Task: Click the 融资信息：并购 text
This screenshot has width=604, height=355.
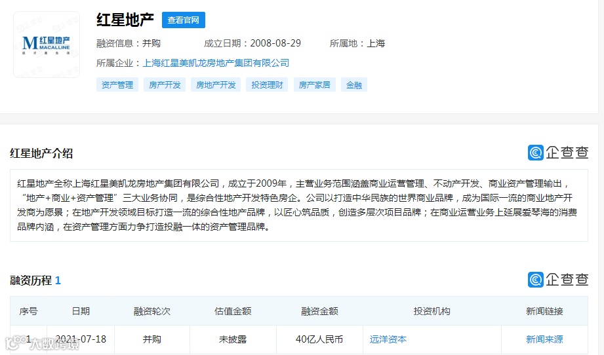Action: point(129,43)
